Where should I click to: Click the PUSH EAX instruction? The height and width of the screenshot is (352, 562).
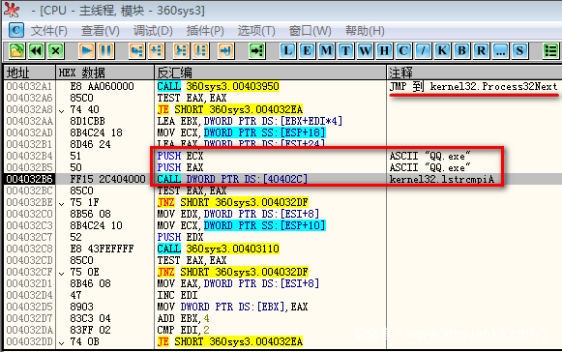tap(180, 167)
